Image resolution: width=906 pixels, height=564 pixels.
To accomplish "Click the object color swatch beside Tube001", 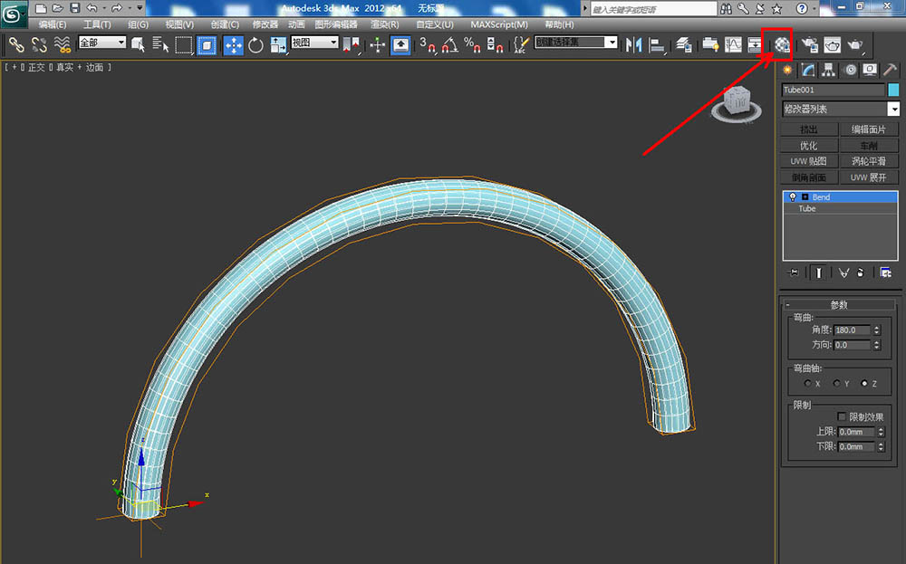I will point(893,90).
